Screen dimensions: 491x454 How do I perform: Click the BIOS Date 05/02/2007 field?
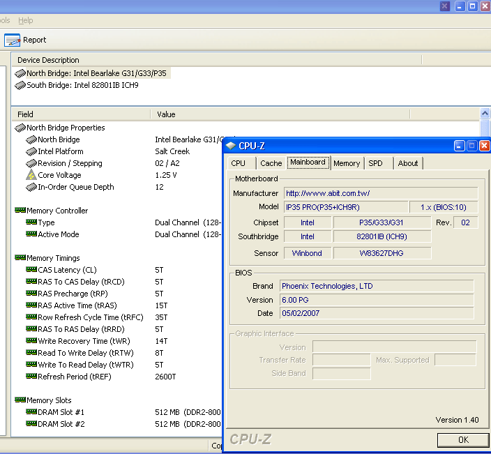(x=377, y=313)
